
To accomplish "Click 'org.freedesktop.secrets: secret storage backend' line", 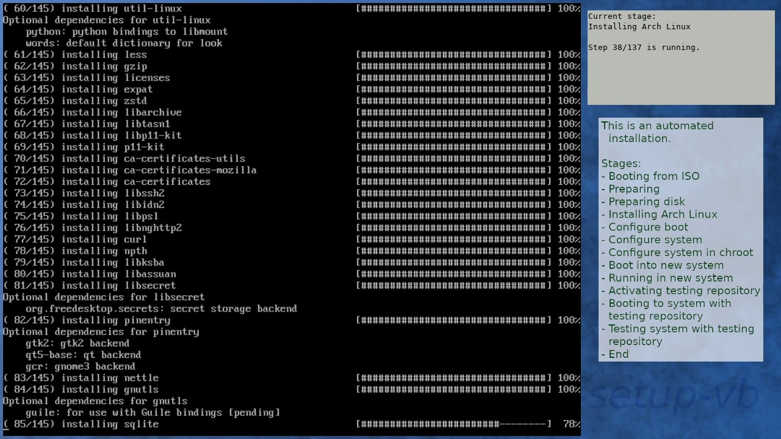I will pyautogui.click(x=161, y=309).
